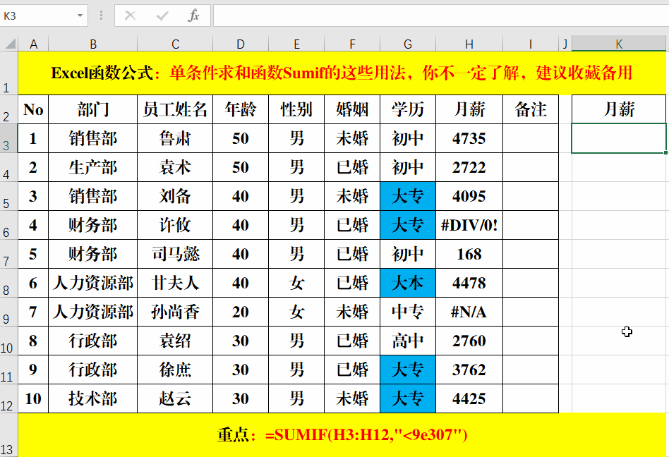Screen dimensions: 669x457
Task: Click the Select All corner triangle
Action: click(9, 44)
